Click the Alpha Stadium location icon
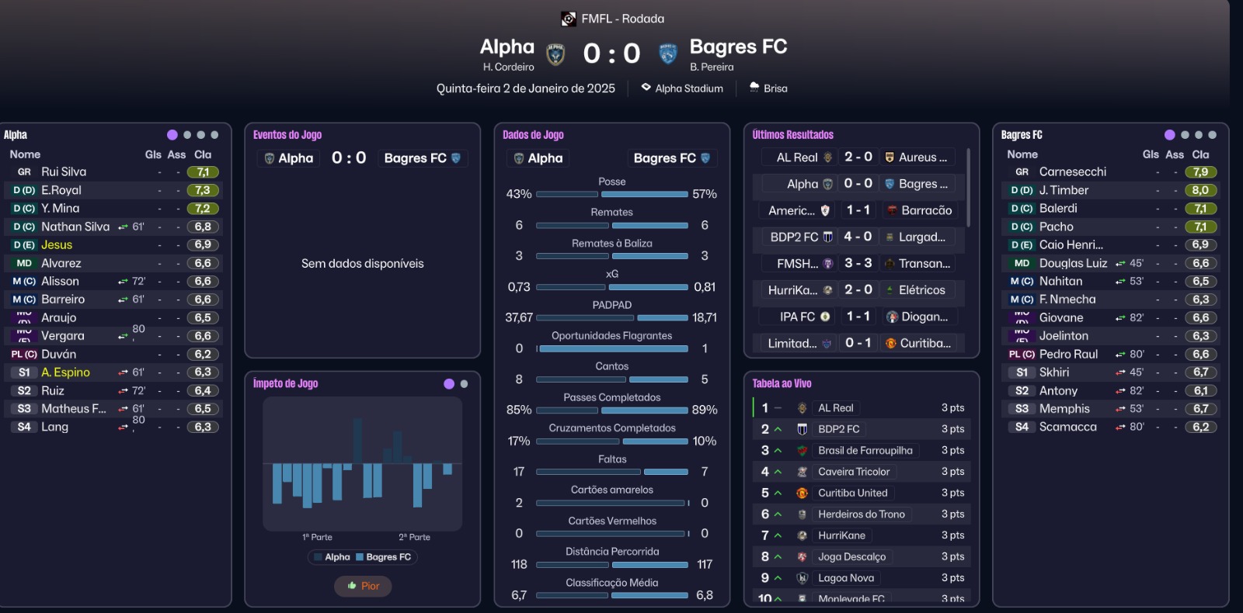The image size is (1243, 613). 646,88
